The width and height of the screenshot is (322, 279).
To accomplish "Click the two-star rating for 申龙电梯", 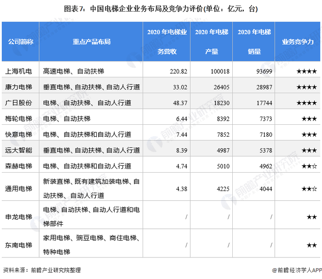I will tap(312, 217).
